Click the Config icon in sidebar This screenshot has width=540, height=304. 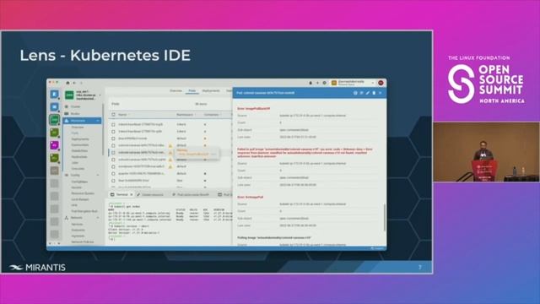click(x=67, y=175)
